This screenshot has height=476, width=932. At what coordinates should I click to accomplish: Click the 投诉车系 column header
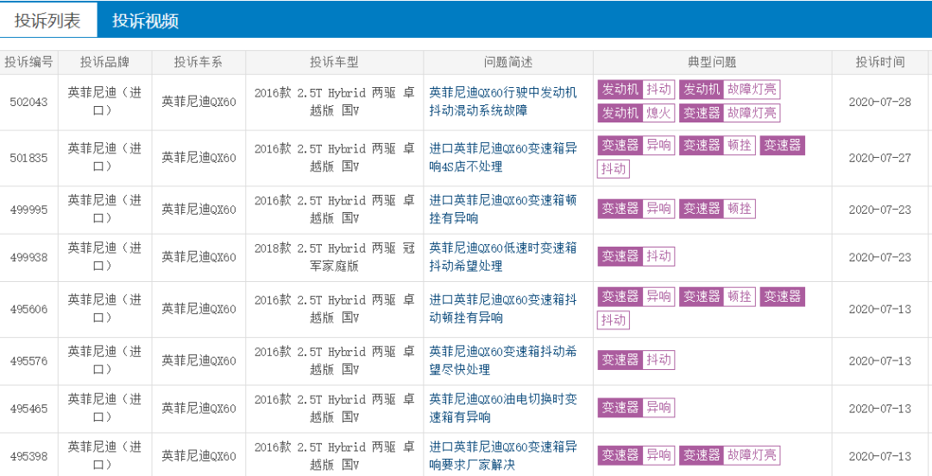[x=198, y=62]
